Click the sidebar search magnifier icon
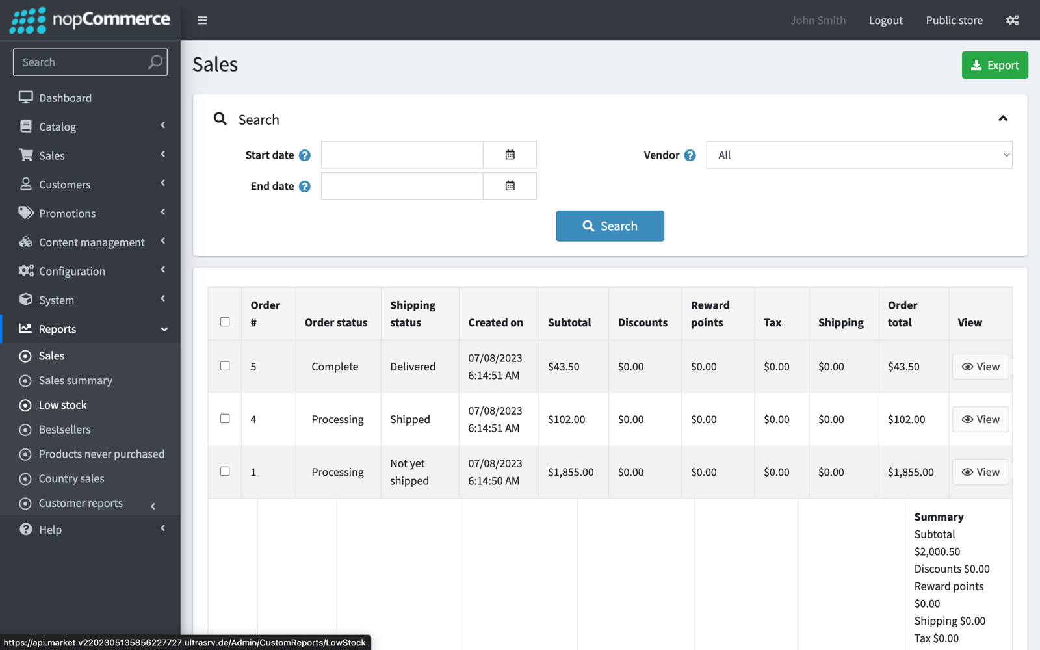Viewport: 1040px width, 650px height. tap(155, 62)
